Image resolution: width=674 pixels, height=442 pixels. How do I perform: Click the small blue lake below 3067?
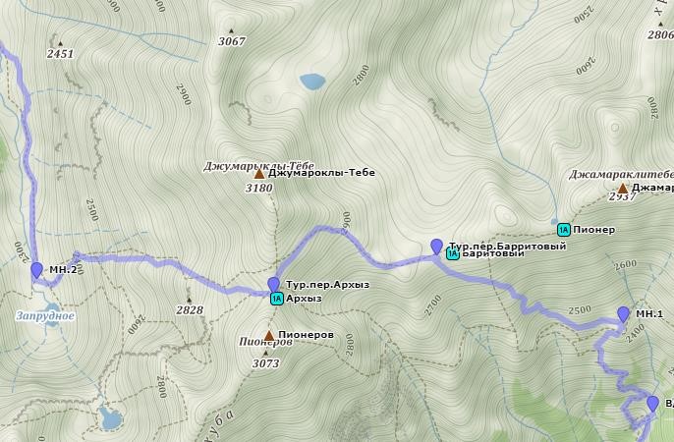(312, 82)
